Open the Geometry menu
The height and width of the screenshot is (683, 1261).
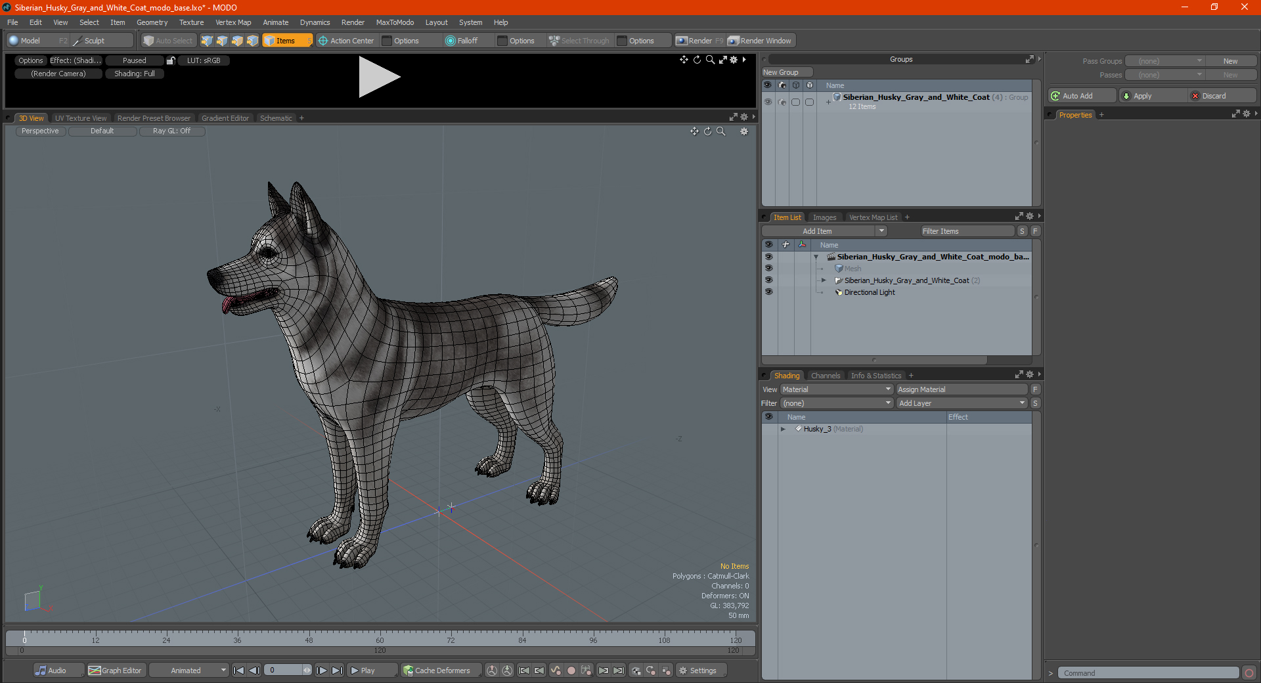(152, 22)
